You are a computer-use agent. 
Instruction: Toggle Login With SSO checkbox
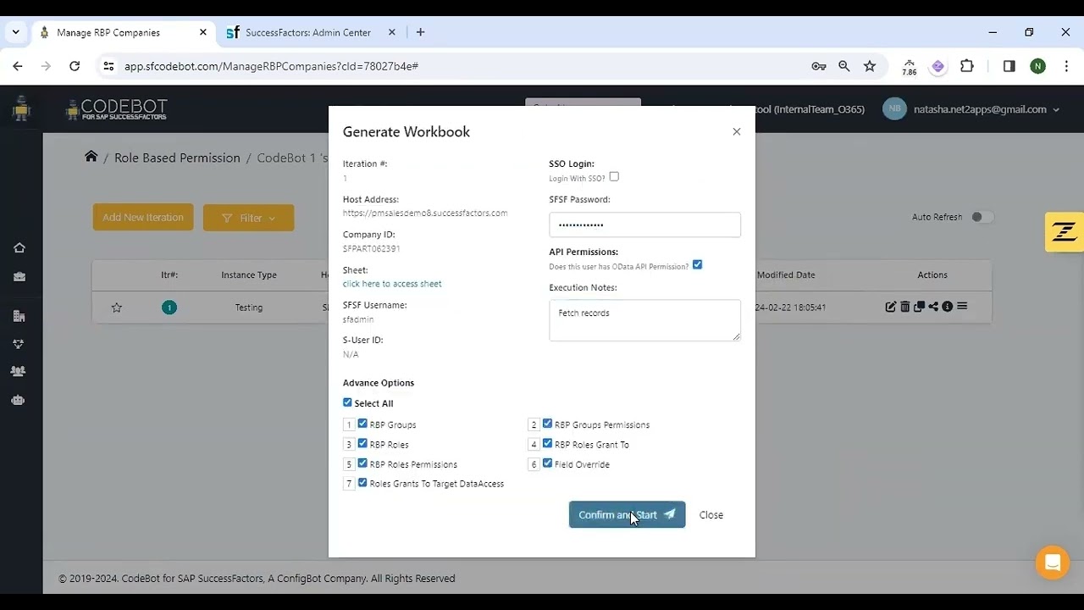614,177
